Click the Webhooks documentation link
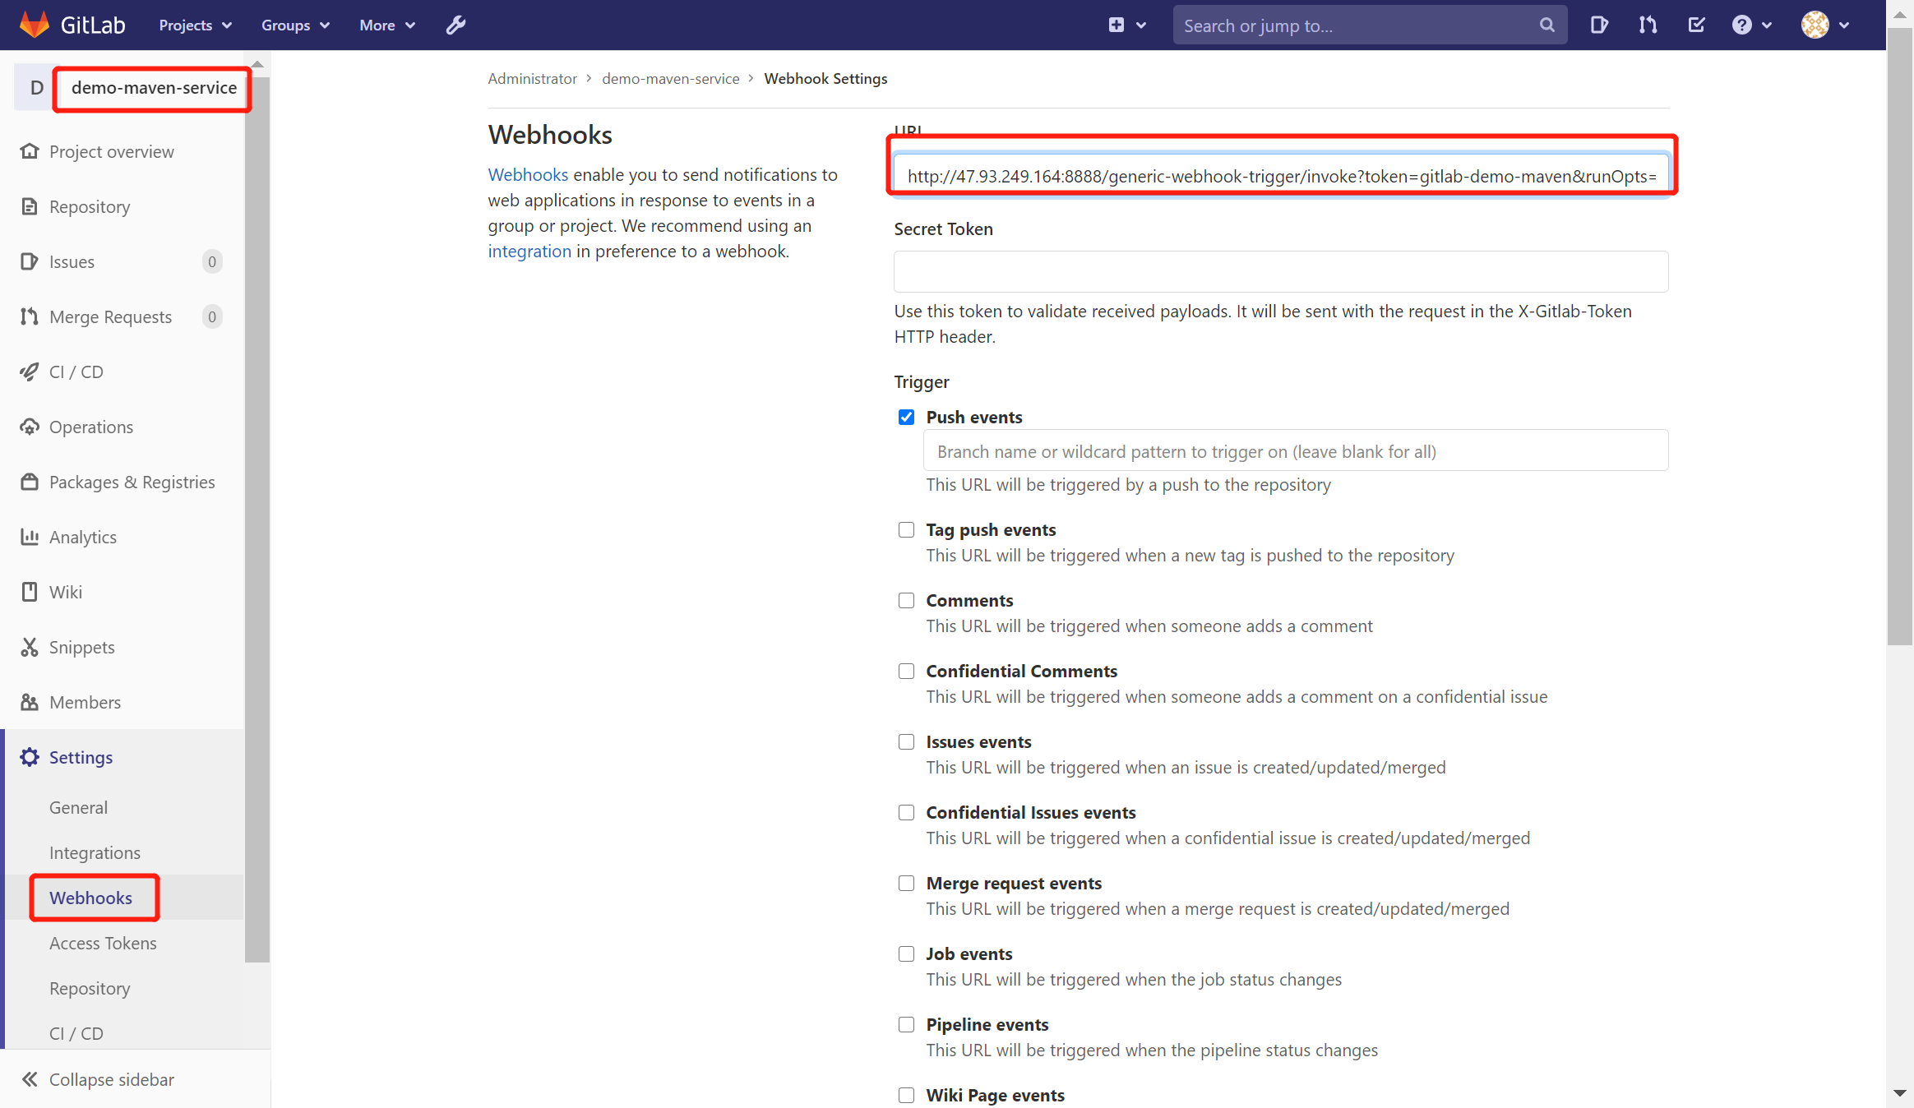The image size is (1914, 1108). [528, 174]
